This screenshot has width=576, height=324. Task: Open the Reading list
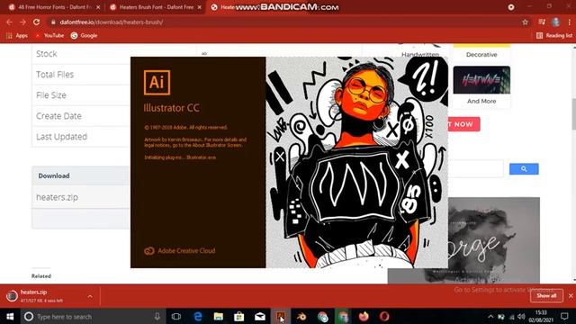tap(554, 36)
